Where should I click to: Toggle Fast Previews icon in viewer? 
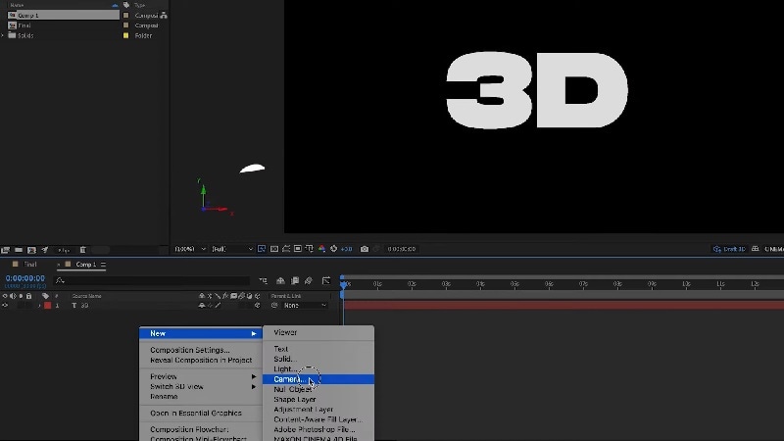[x=262, y=249]
